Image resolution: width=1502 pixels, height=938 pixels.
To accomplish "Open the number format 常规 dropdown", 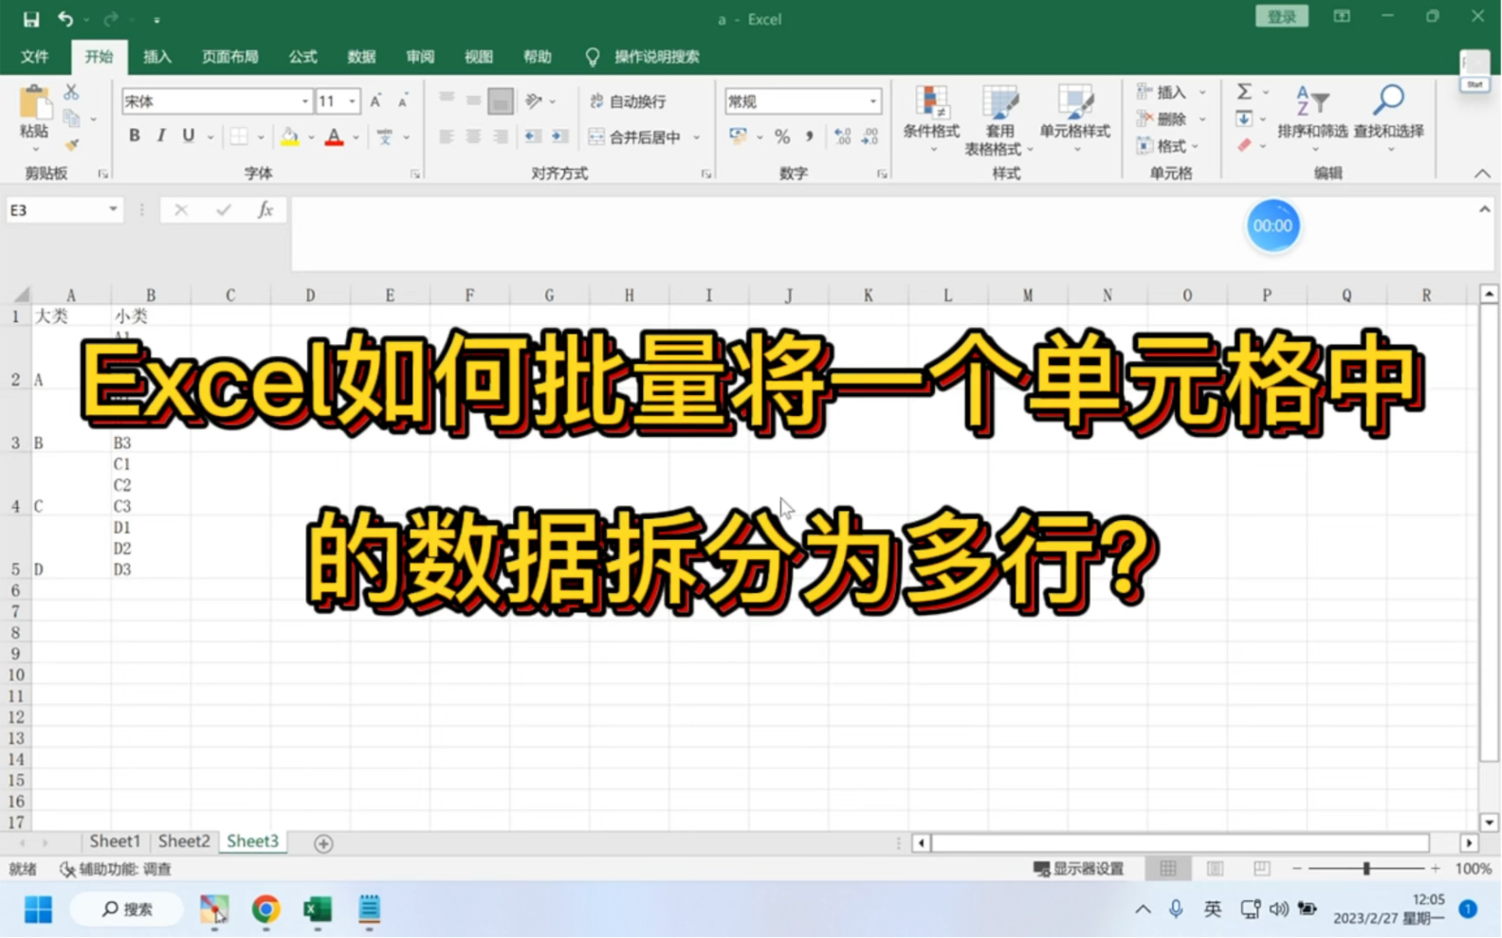I will coord(872,101).
